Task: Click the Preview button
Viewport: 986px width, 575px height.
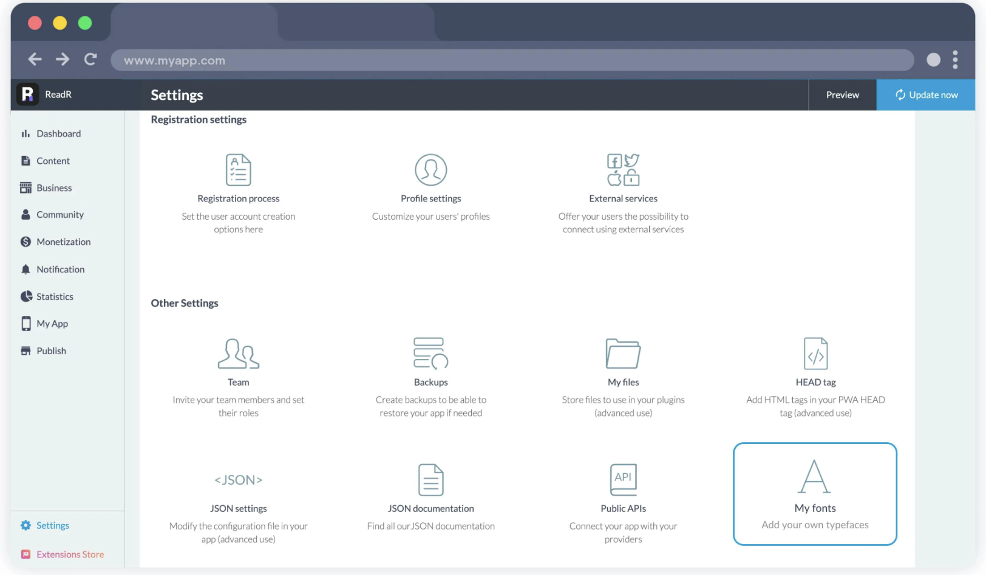Action: [x=842, y=95]
